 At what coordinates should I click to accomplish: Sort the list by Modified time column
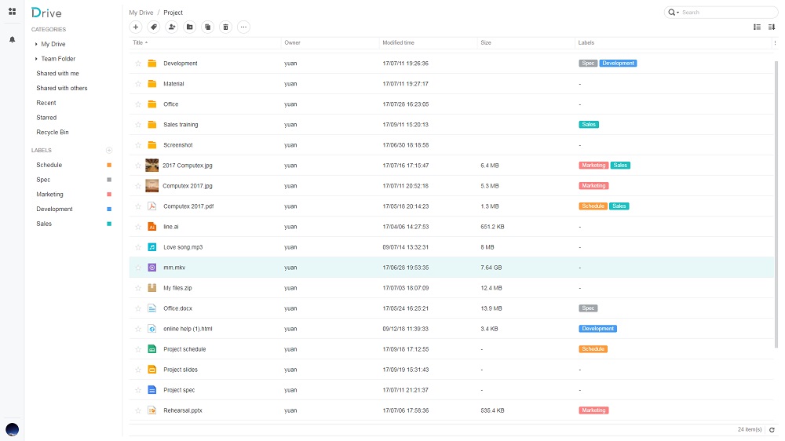pos(398,42)
